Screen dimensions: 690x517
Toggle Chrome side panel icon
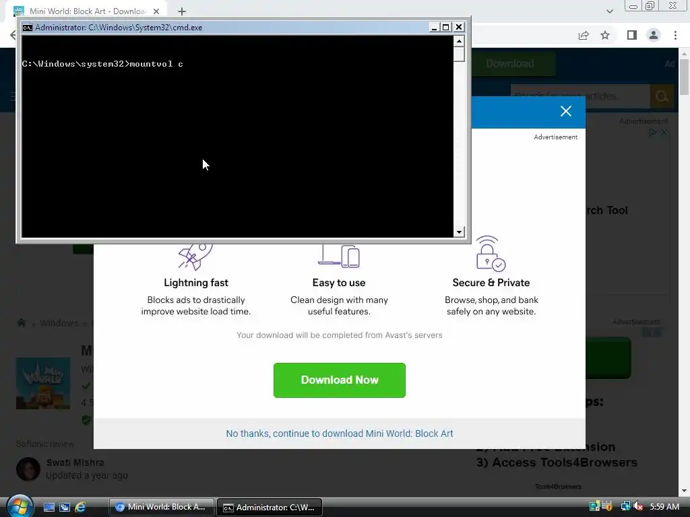click(x=632, y=35)
